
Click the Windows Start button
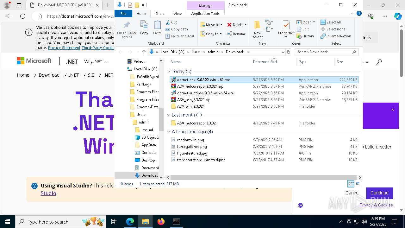coord(8,222)
